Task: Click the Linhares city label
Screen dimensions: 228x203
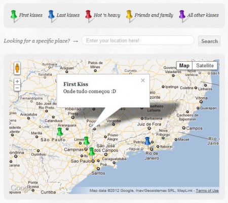Action: (x=205, y=89)
